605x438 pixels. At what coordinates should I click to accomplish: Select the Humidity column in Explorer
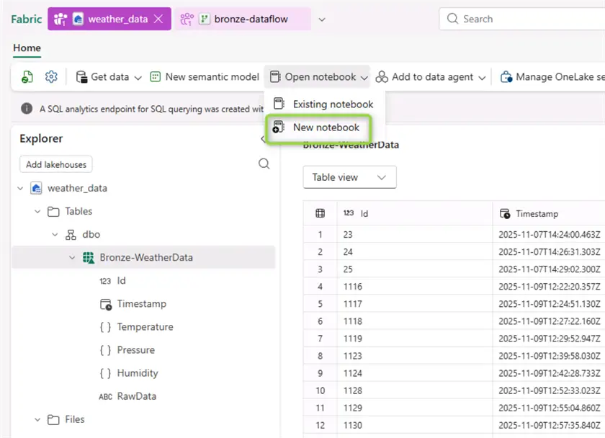[138, 373]
